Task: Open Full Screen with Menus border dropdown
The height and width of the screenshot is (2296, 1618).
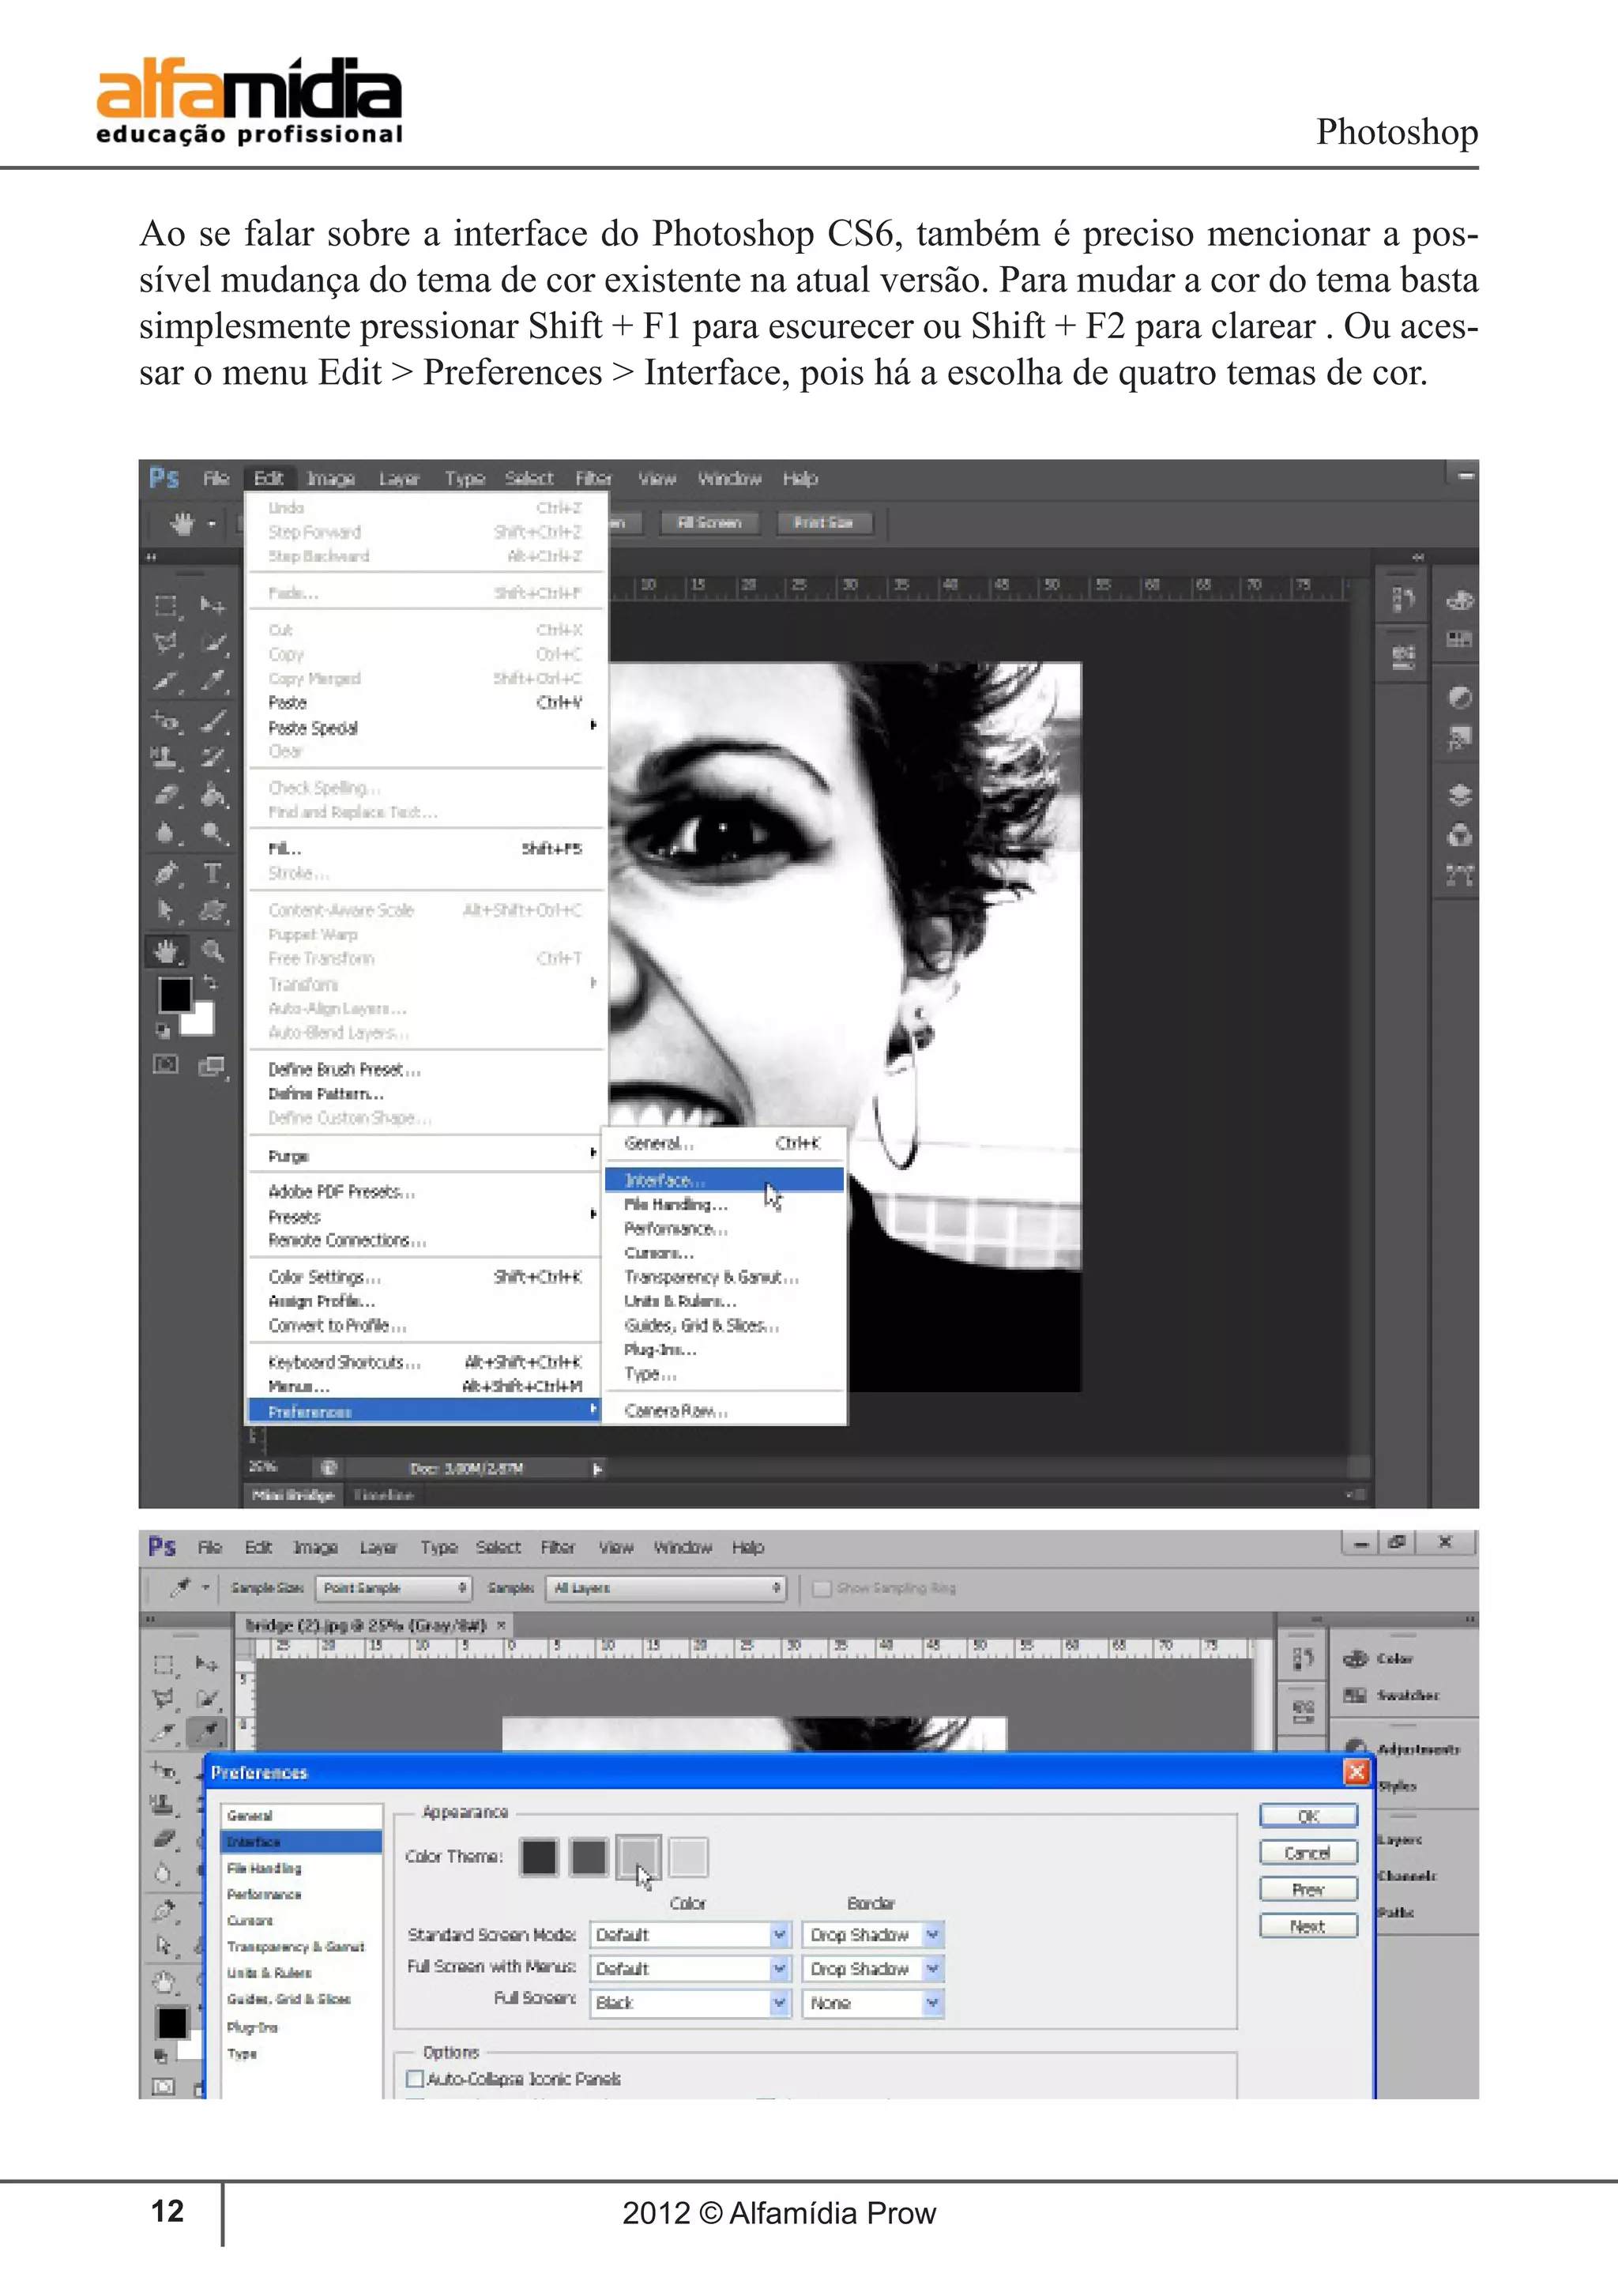Action: pos(872,1969)
